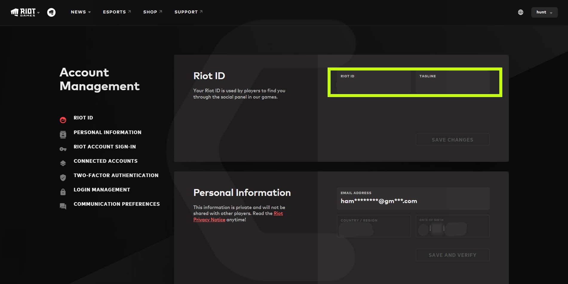Go to Login Management section
Image resolution: width=568 pixels, height=284 pixels.
(102, 190)
